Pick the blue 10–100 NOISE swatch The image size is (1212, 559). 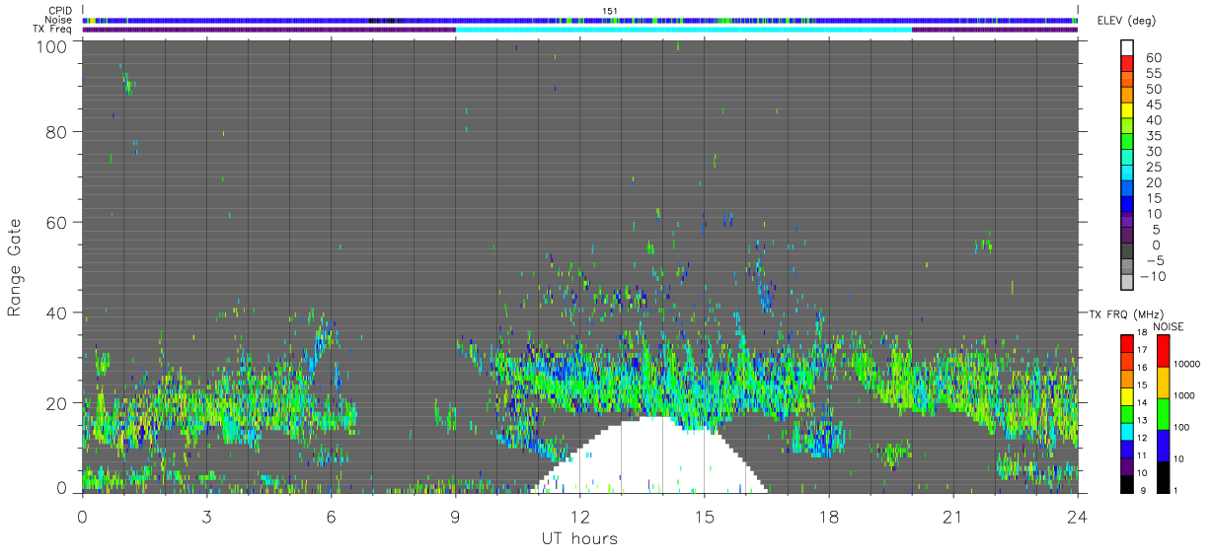pos(1162,445)
